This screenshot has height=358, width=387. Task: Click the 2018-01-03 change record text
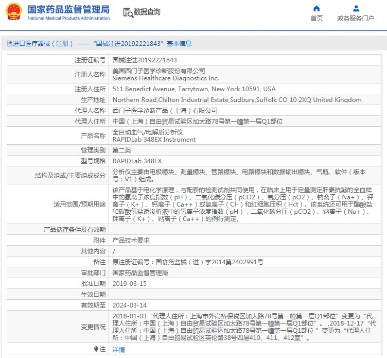coord(244,327)
